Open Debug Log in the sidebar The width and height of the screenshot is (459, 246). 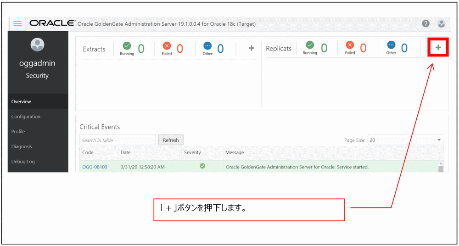click(x=38, y=162)
